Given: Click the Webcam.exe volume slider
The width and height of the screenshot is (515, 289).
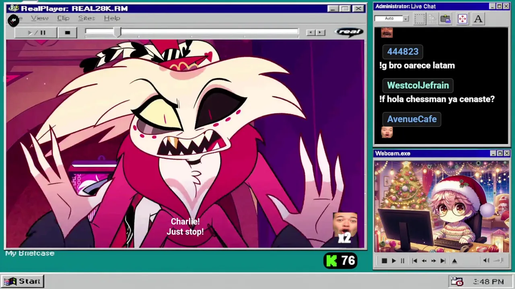Looking at the screenshot, I should pyautogui.click(x=499, y=261).
